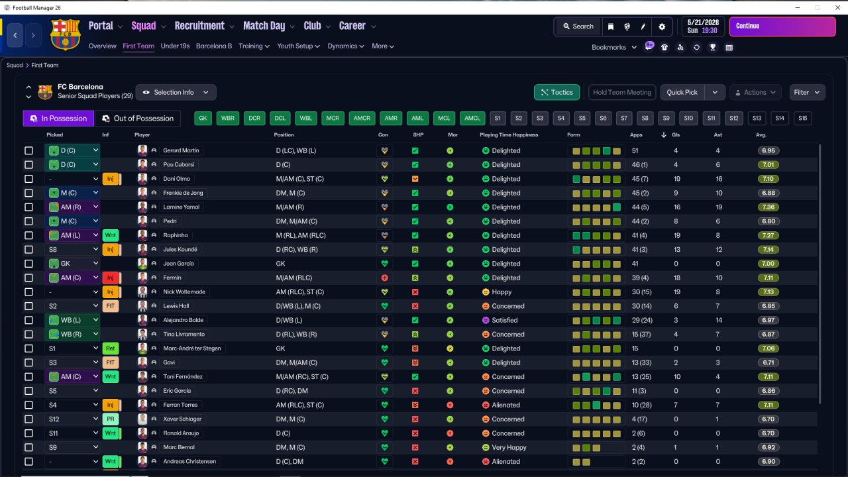The image size is (848, 477).
Task: Open the trophy competitions icon
Action: [x=713, y=47]
